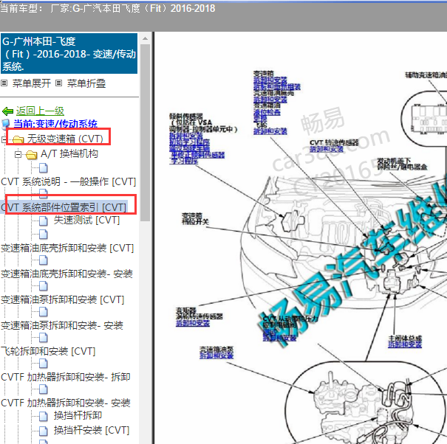Click page icon for 变速箱油泵拆卸和安装 [CVT]
Viewport: 447px width, 444px height.
[x=44, y=285]
